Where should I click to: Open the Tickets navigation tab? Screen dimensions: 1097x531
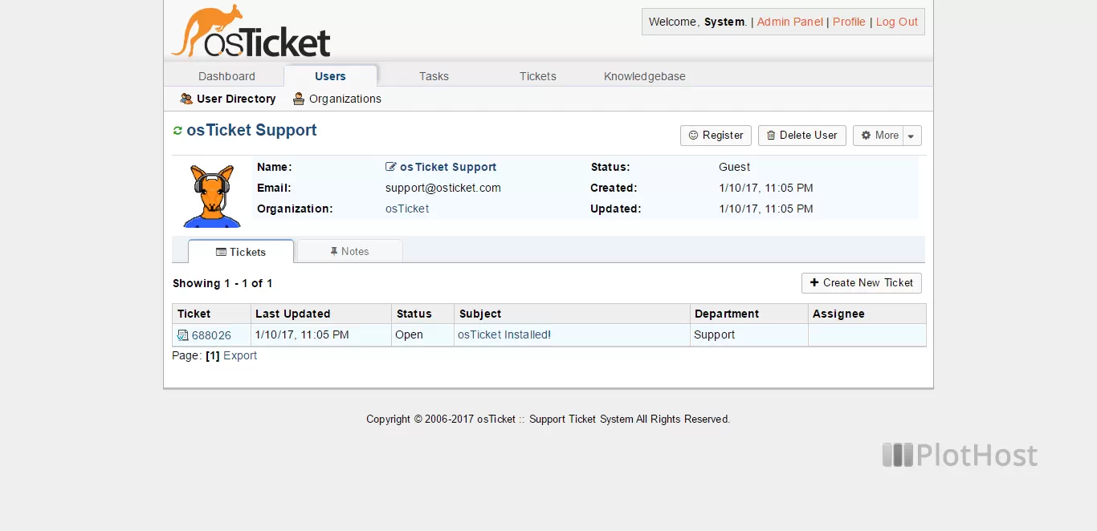tap(538, 76)
